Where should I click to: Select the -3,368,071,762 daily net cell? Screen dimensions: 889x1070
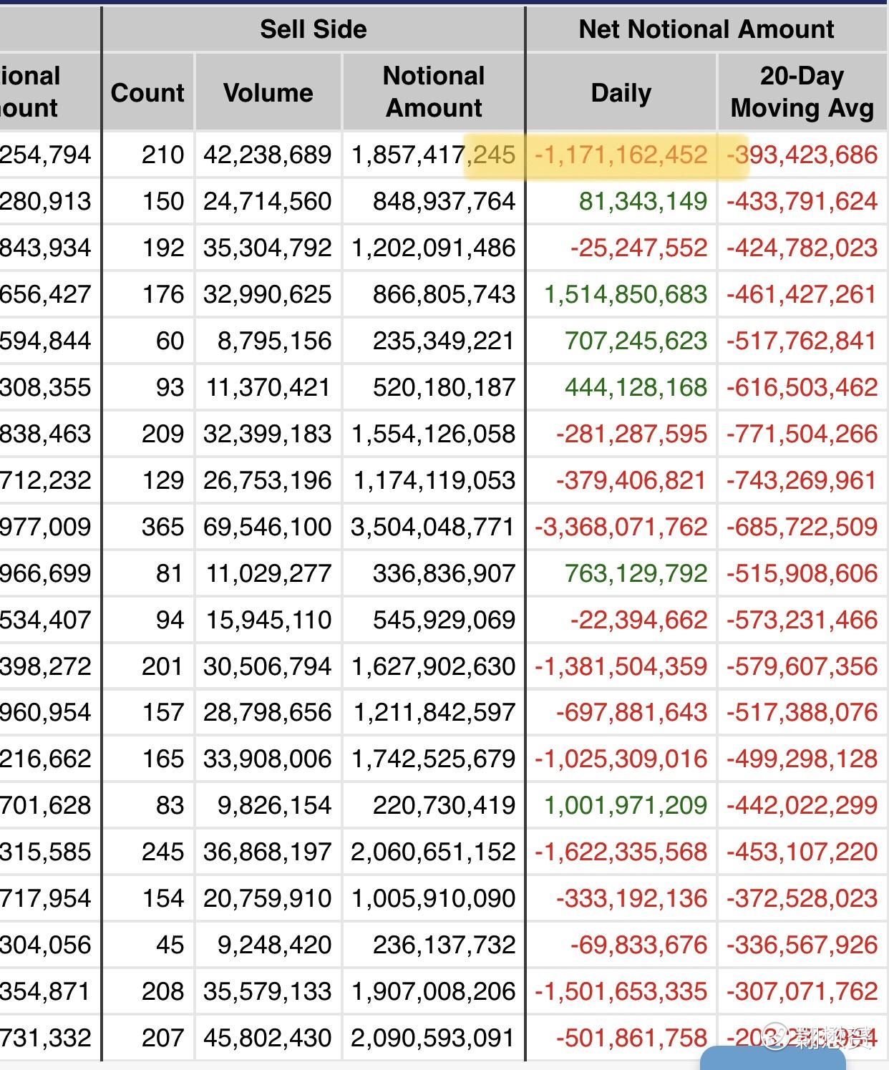click(x=621, y=527)
